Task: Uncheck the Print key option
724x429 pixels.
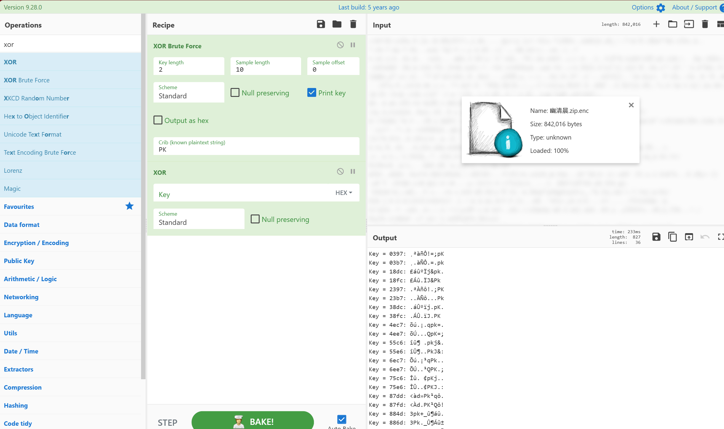Action: tap(312, 93)
